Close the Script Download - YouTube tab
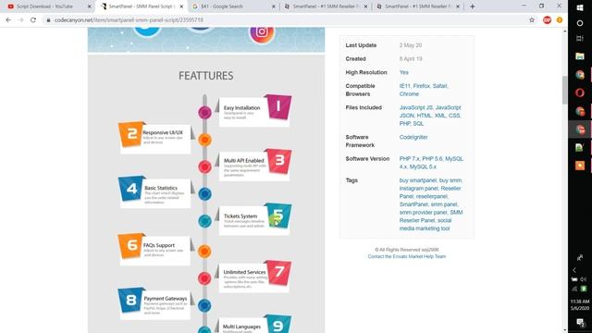This screenshot has height=333, width=592. pos(89,6)
